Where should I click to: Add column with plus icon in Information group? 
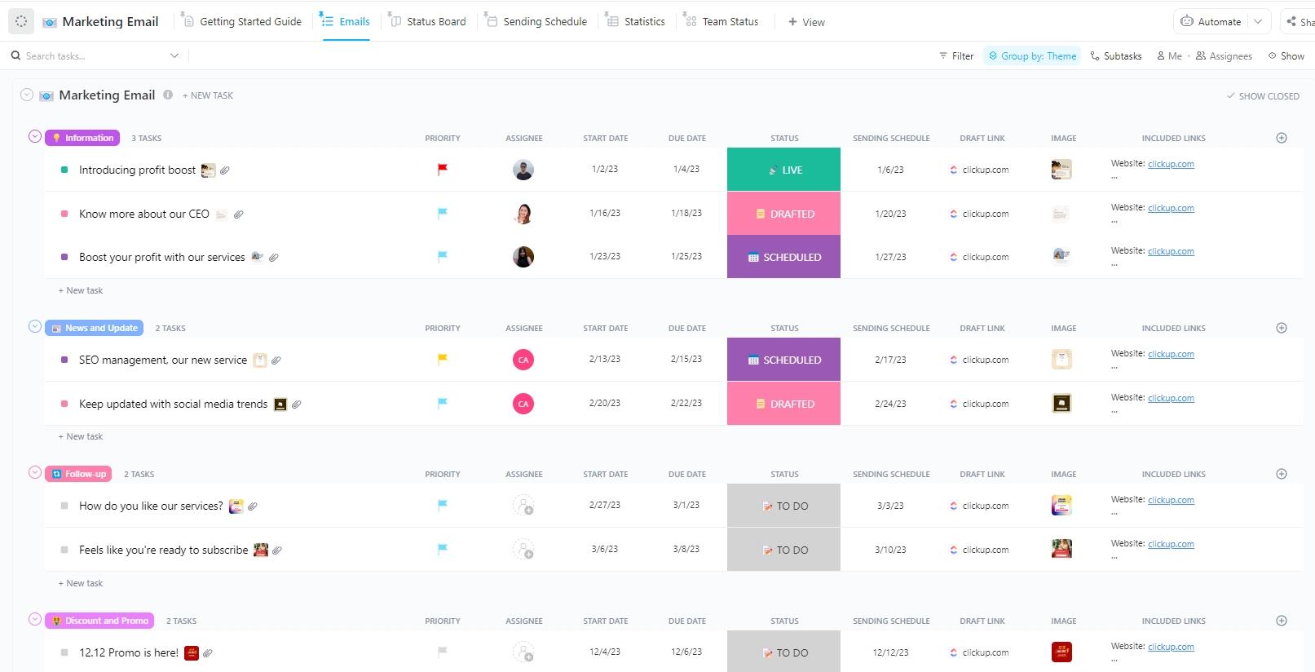tap(1282, 138)
